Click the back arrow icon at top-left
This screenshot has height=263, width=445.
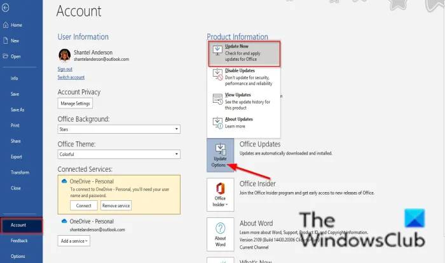coord(5,8)
